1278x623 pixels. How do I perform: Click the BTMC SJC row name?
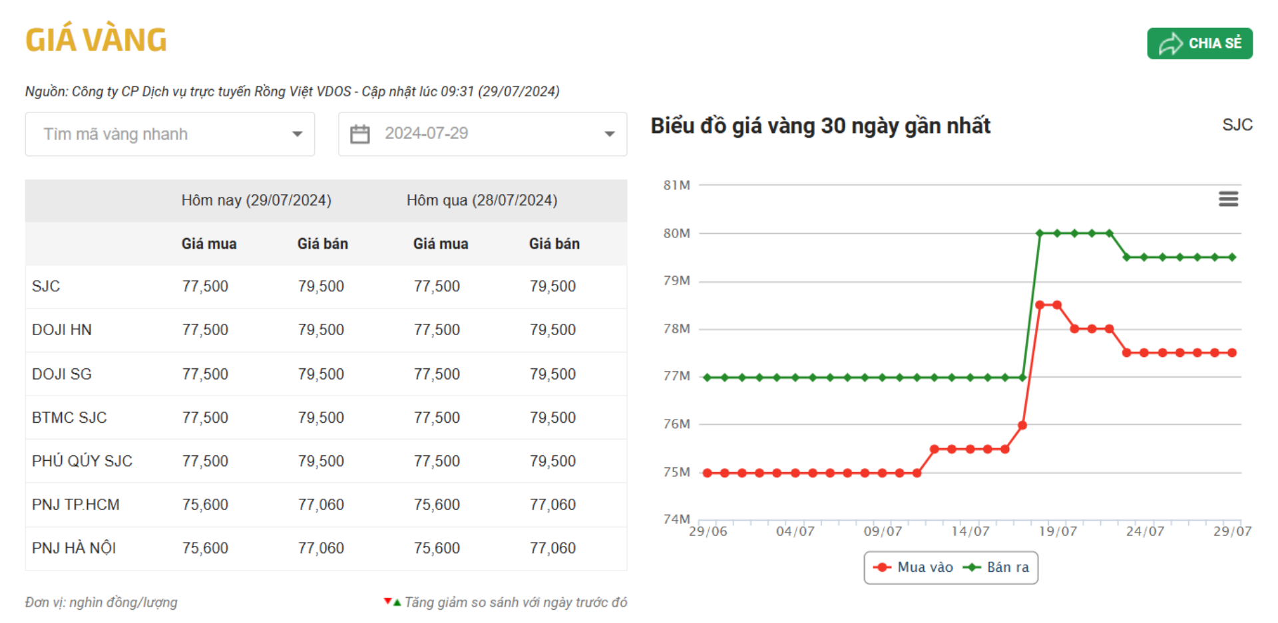[69, 418]
